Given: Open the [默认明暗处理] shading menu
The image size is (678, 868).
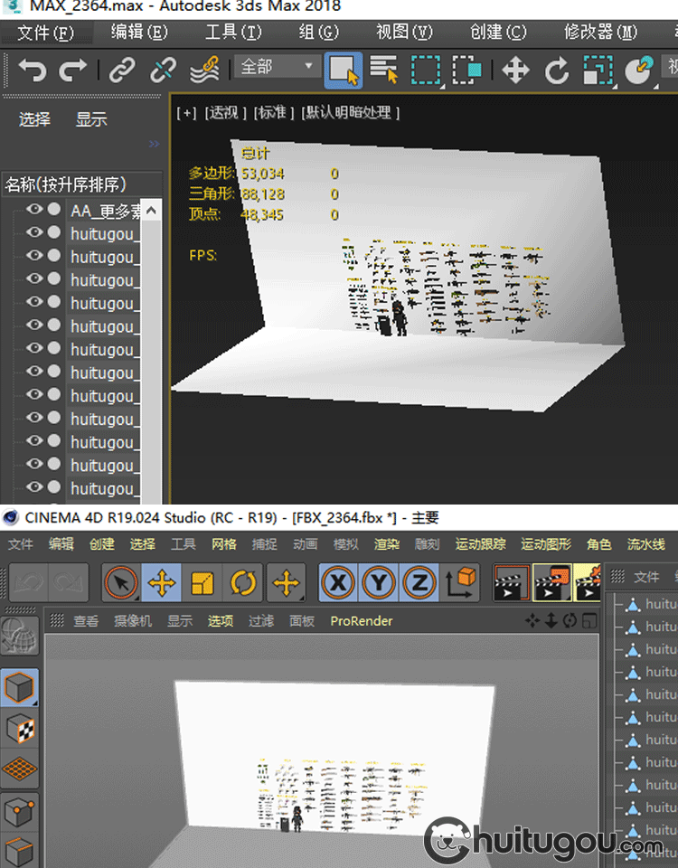Looking at the screenshot, I should coord(351,113).
